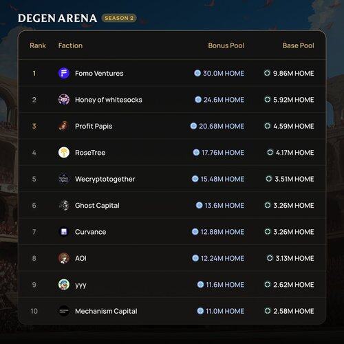344x344 pixels.
Task: Open the Wecryptotogether faction logo
Action: click(64, 179)
